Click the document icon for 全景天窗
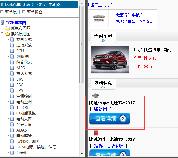 [x=12, y=124]
